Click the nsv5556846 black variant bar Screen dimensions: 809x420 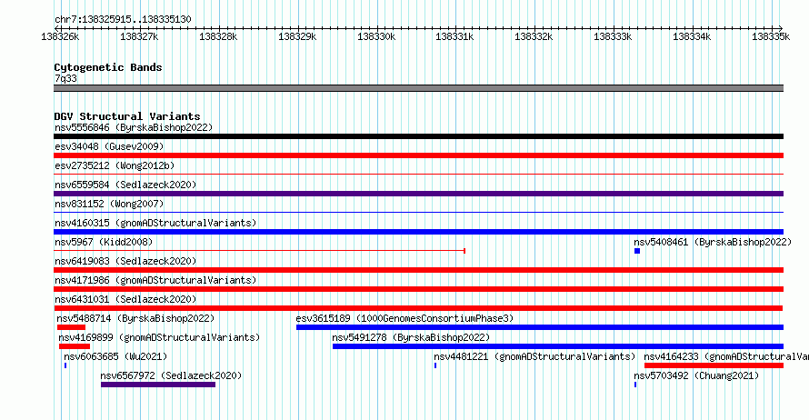(x=418, y=136)
